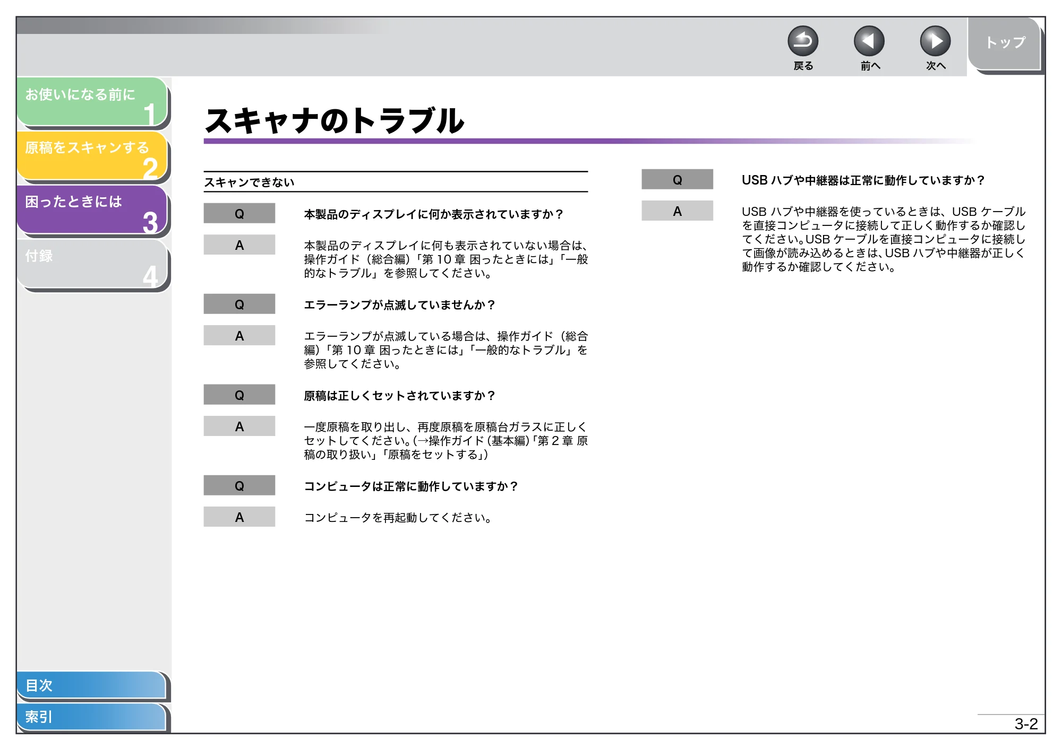The image size is (1062, 750).
Task: Click question 本製品のディスプレイに何か表示されていますか？
Action: [433, 214]
